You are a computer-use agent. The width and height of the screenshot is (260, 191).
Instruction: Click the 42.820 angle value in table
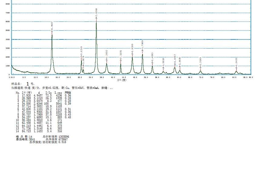(26, 109)
